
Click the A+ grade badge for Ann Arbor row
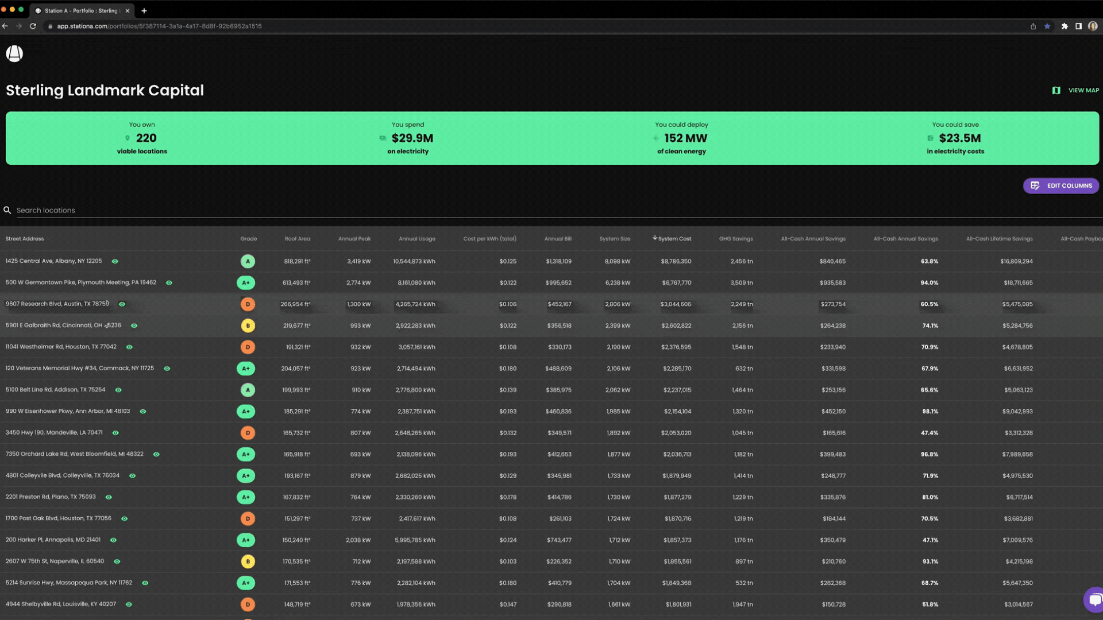pyautogui.click(x=246, y=412)
